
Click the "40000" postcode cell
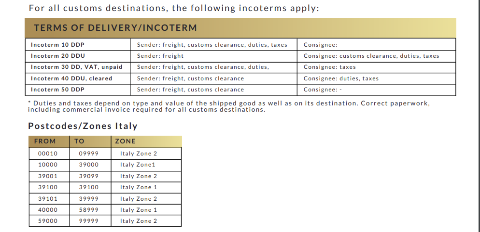[48, 210]
